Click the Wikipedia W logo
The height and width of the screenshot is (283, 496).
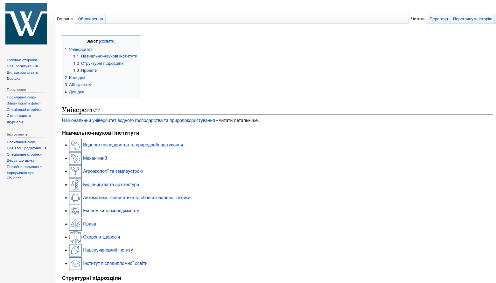(26, 24)
